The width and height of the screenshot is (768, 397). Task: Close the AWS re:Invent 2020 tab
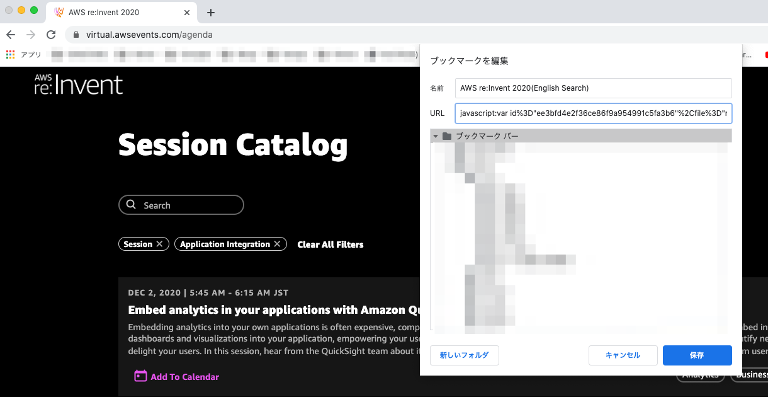pos(187,12)
